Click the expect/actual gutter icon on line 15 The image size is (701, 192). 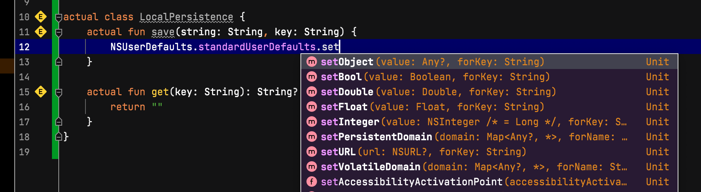click(x=41, y=92)
